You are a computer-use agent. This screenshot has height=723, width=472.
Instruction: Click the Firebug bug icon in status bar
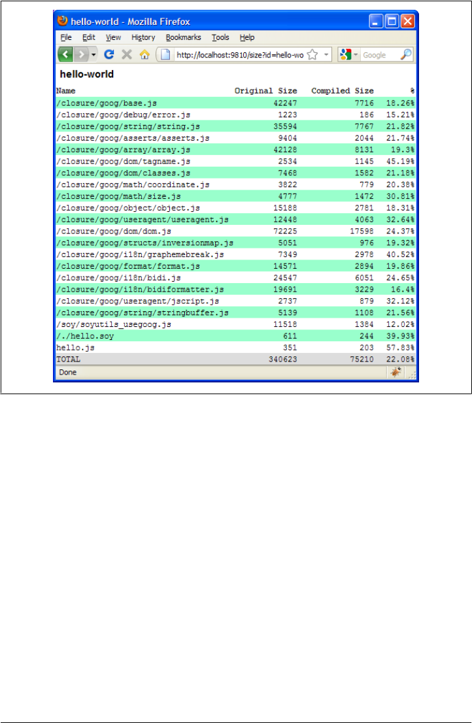[x=396, y=372]
